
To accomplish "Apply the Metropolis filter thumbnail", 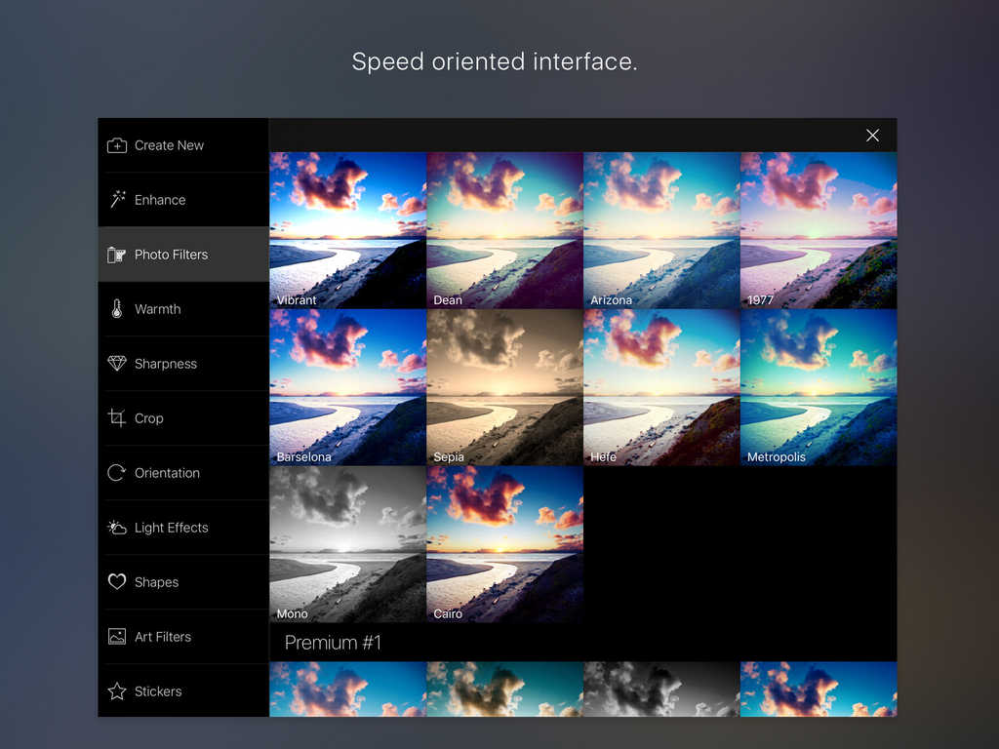I will (x=819, y=387).
